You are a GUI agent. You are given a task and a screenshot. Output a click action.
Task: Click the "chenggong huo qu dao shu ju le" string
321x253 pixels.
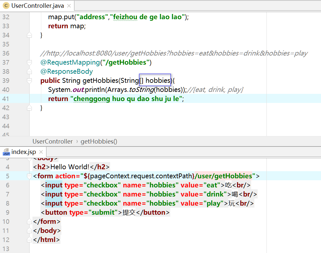tap(126, 99)
